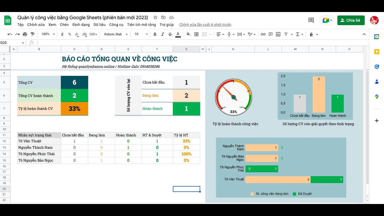Insert a link

pyautogui.click(x=263, y=34)
